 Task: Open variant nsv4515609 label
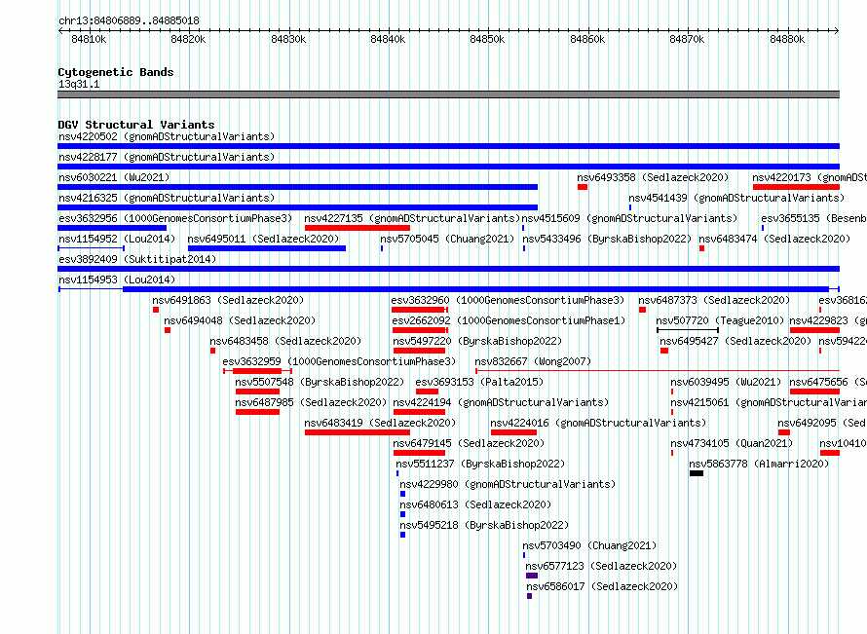click(x=629, y=218)
